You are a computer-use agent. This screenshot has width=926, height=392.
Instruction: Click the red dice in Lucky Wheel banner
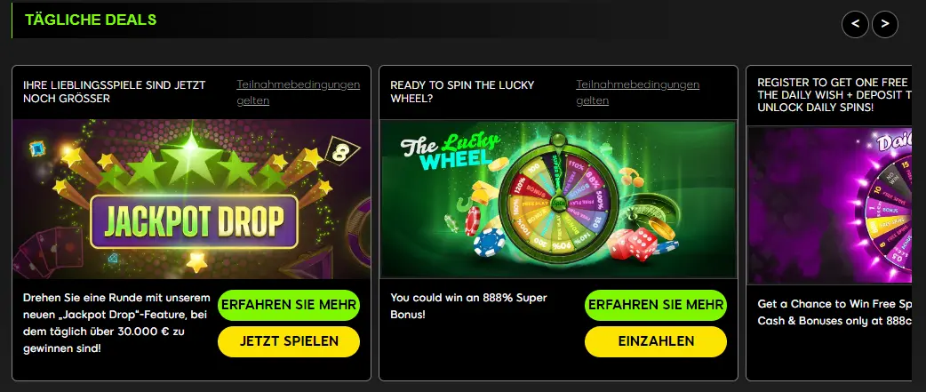[x=633, y=244]
